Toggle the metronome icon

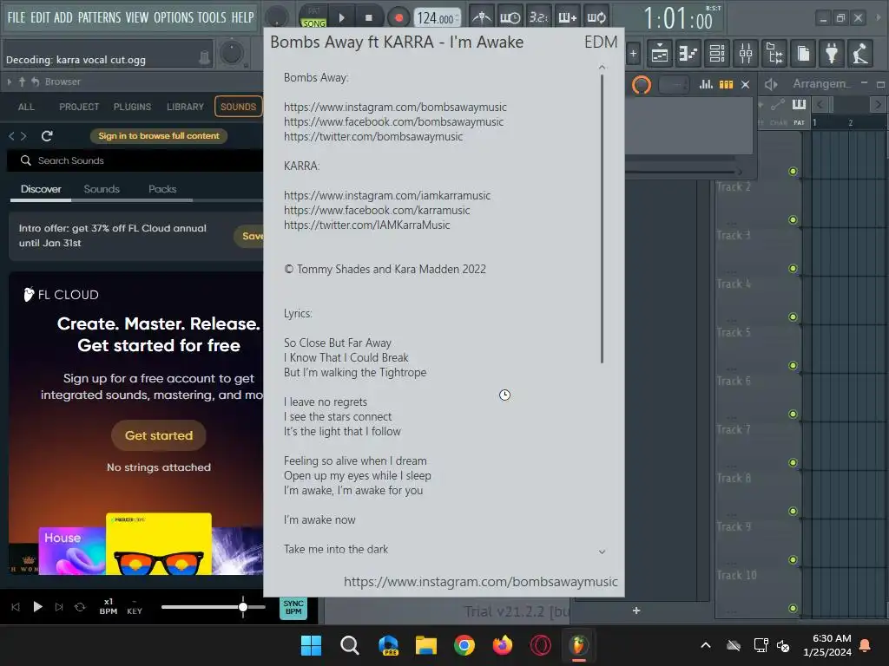tap(481, 17)
